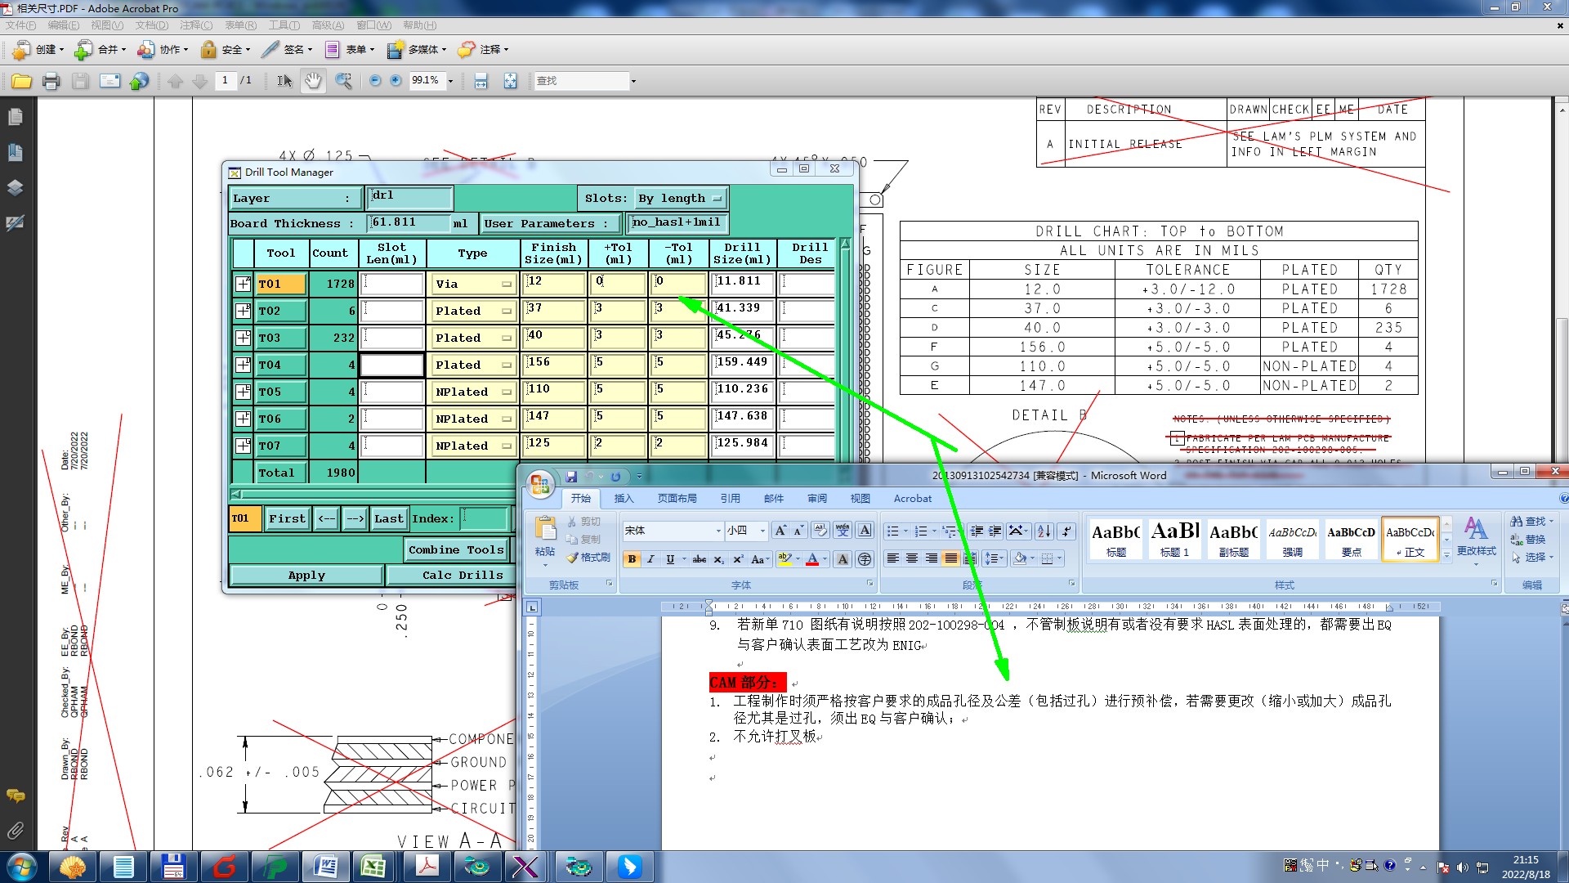Click the superscript icon in Word
Image resolution: width=1569 pixels, height=883 pixels.
[x=737, y=559]
